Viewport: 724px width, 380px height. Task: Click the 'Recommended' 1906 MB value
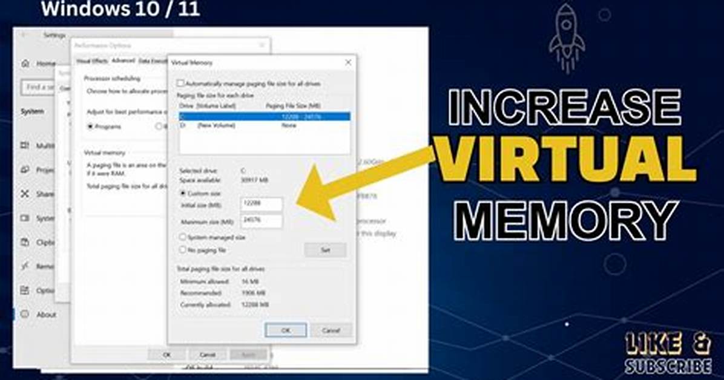(x=253, y=293)
